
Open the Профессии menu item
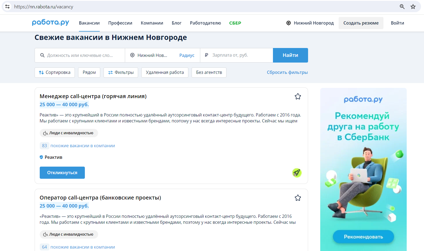click(120, 23)
